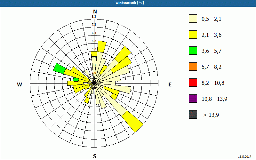Click the outermost yellow segment of the northeast bar
The image size is (256, 160).
click(123, 54)
